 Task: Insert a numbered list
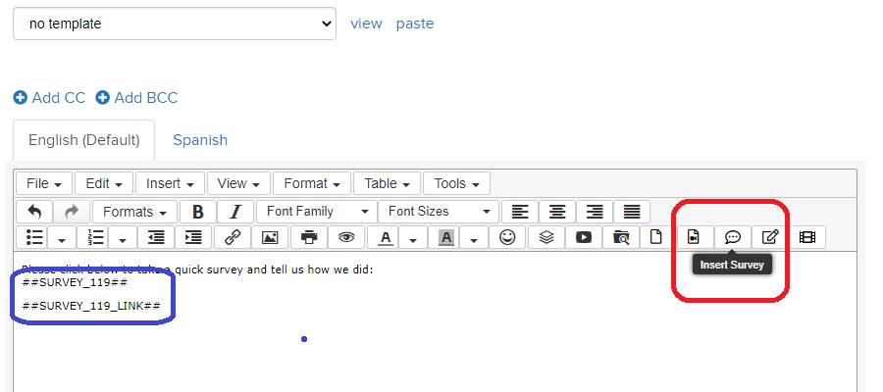(x=96, y=237)
